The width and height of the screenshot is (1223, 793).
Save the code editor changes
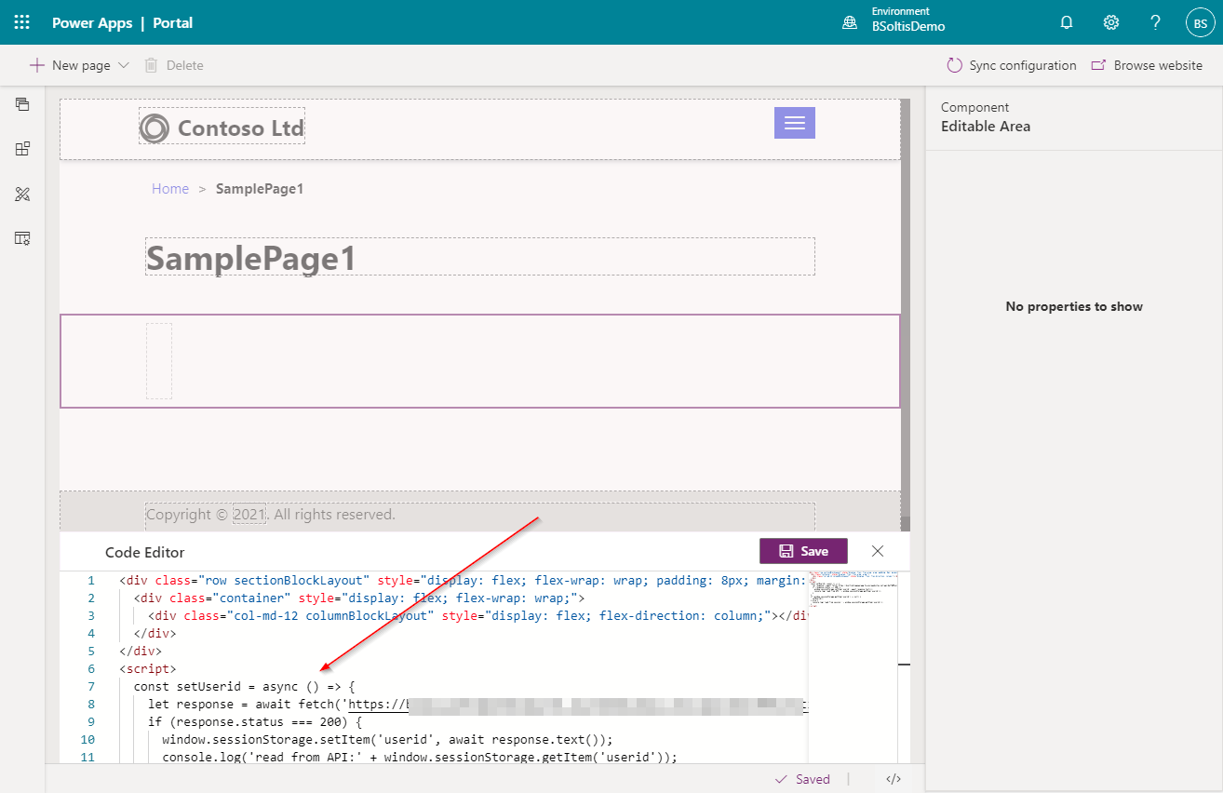point(802,551)
